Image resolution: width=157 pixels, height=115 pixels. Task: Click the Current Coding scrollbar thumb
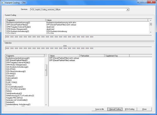[151, 24]
